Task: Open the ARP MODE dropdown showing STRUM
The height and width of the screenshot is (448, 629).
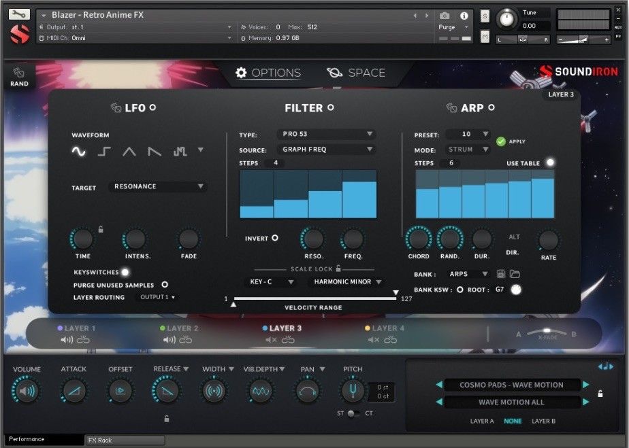Action: click(467, 149)
